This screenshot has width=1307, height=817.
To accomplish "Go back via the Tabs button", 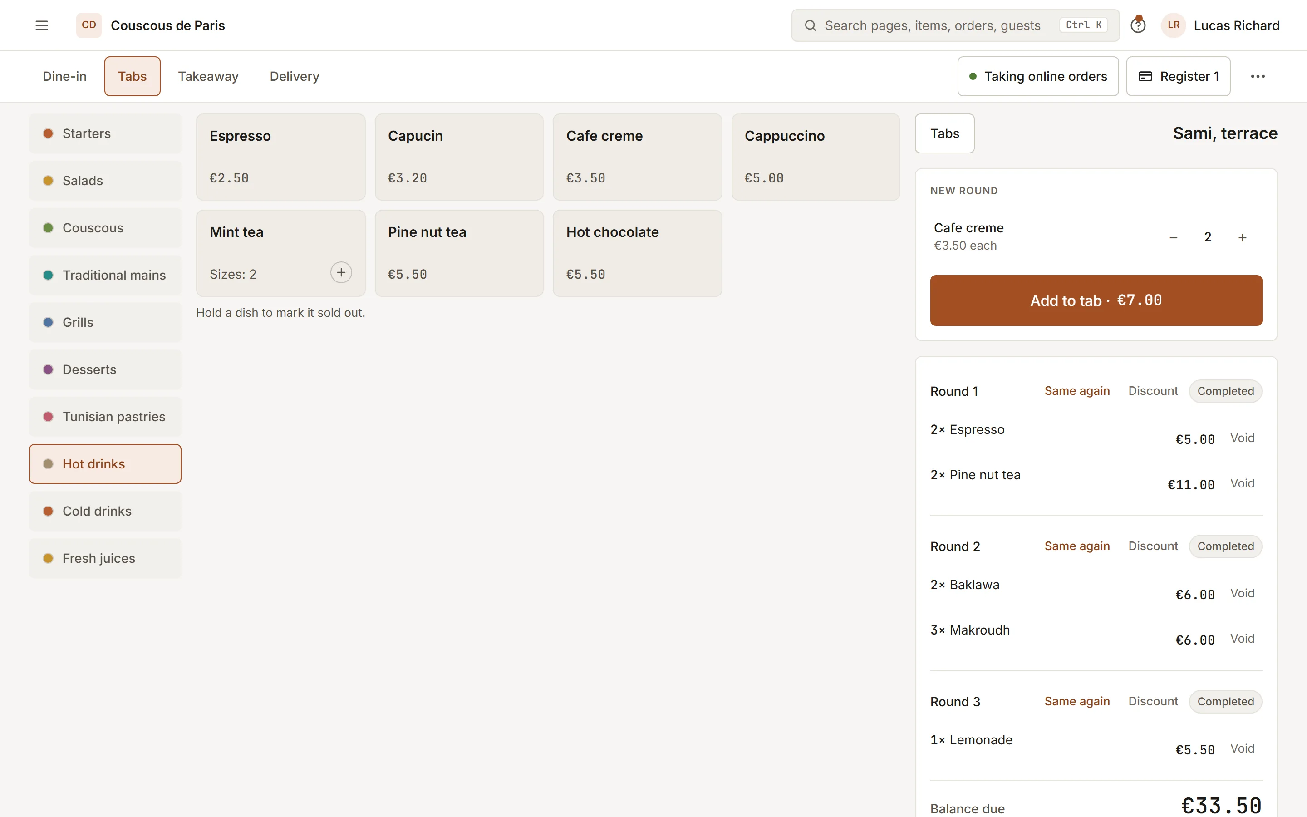I will click(944, 133).
